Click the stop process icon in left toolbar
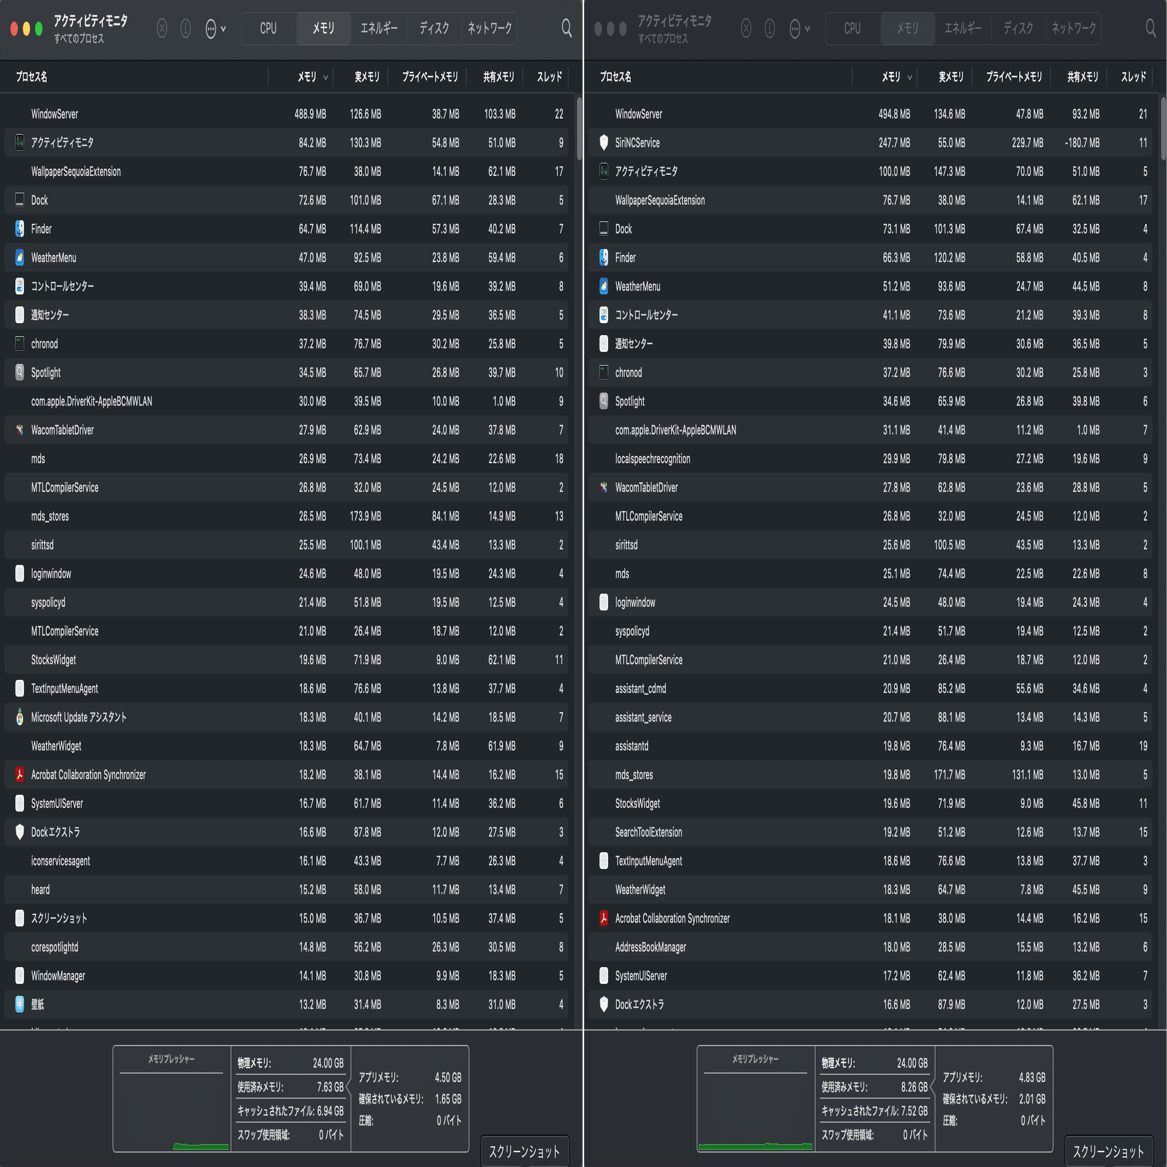 click(162, 28)
